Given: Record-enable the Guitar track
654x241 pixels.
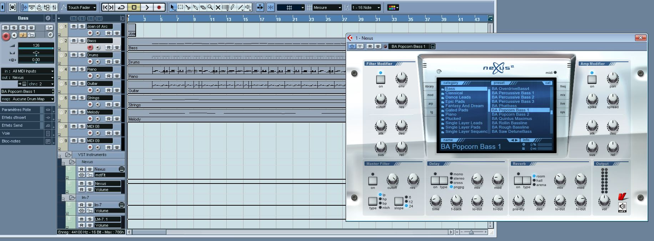Looking at the screenshot, I should click(90, 90).
